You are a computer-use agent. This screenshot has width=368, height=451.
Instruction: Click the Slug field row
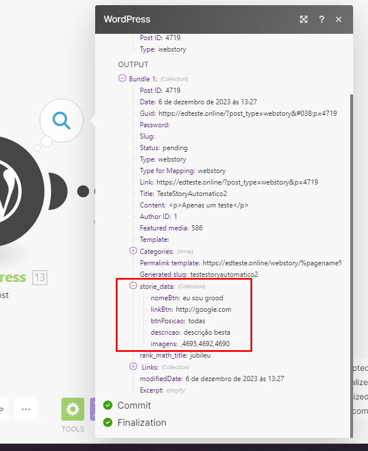147,136
